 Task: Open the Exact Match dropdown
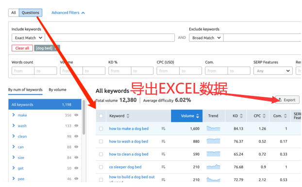[28, 38]
